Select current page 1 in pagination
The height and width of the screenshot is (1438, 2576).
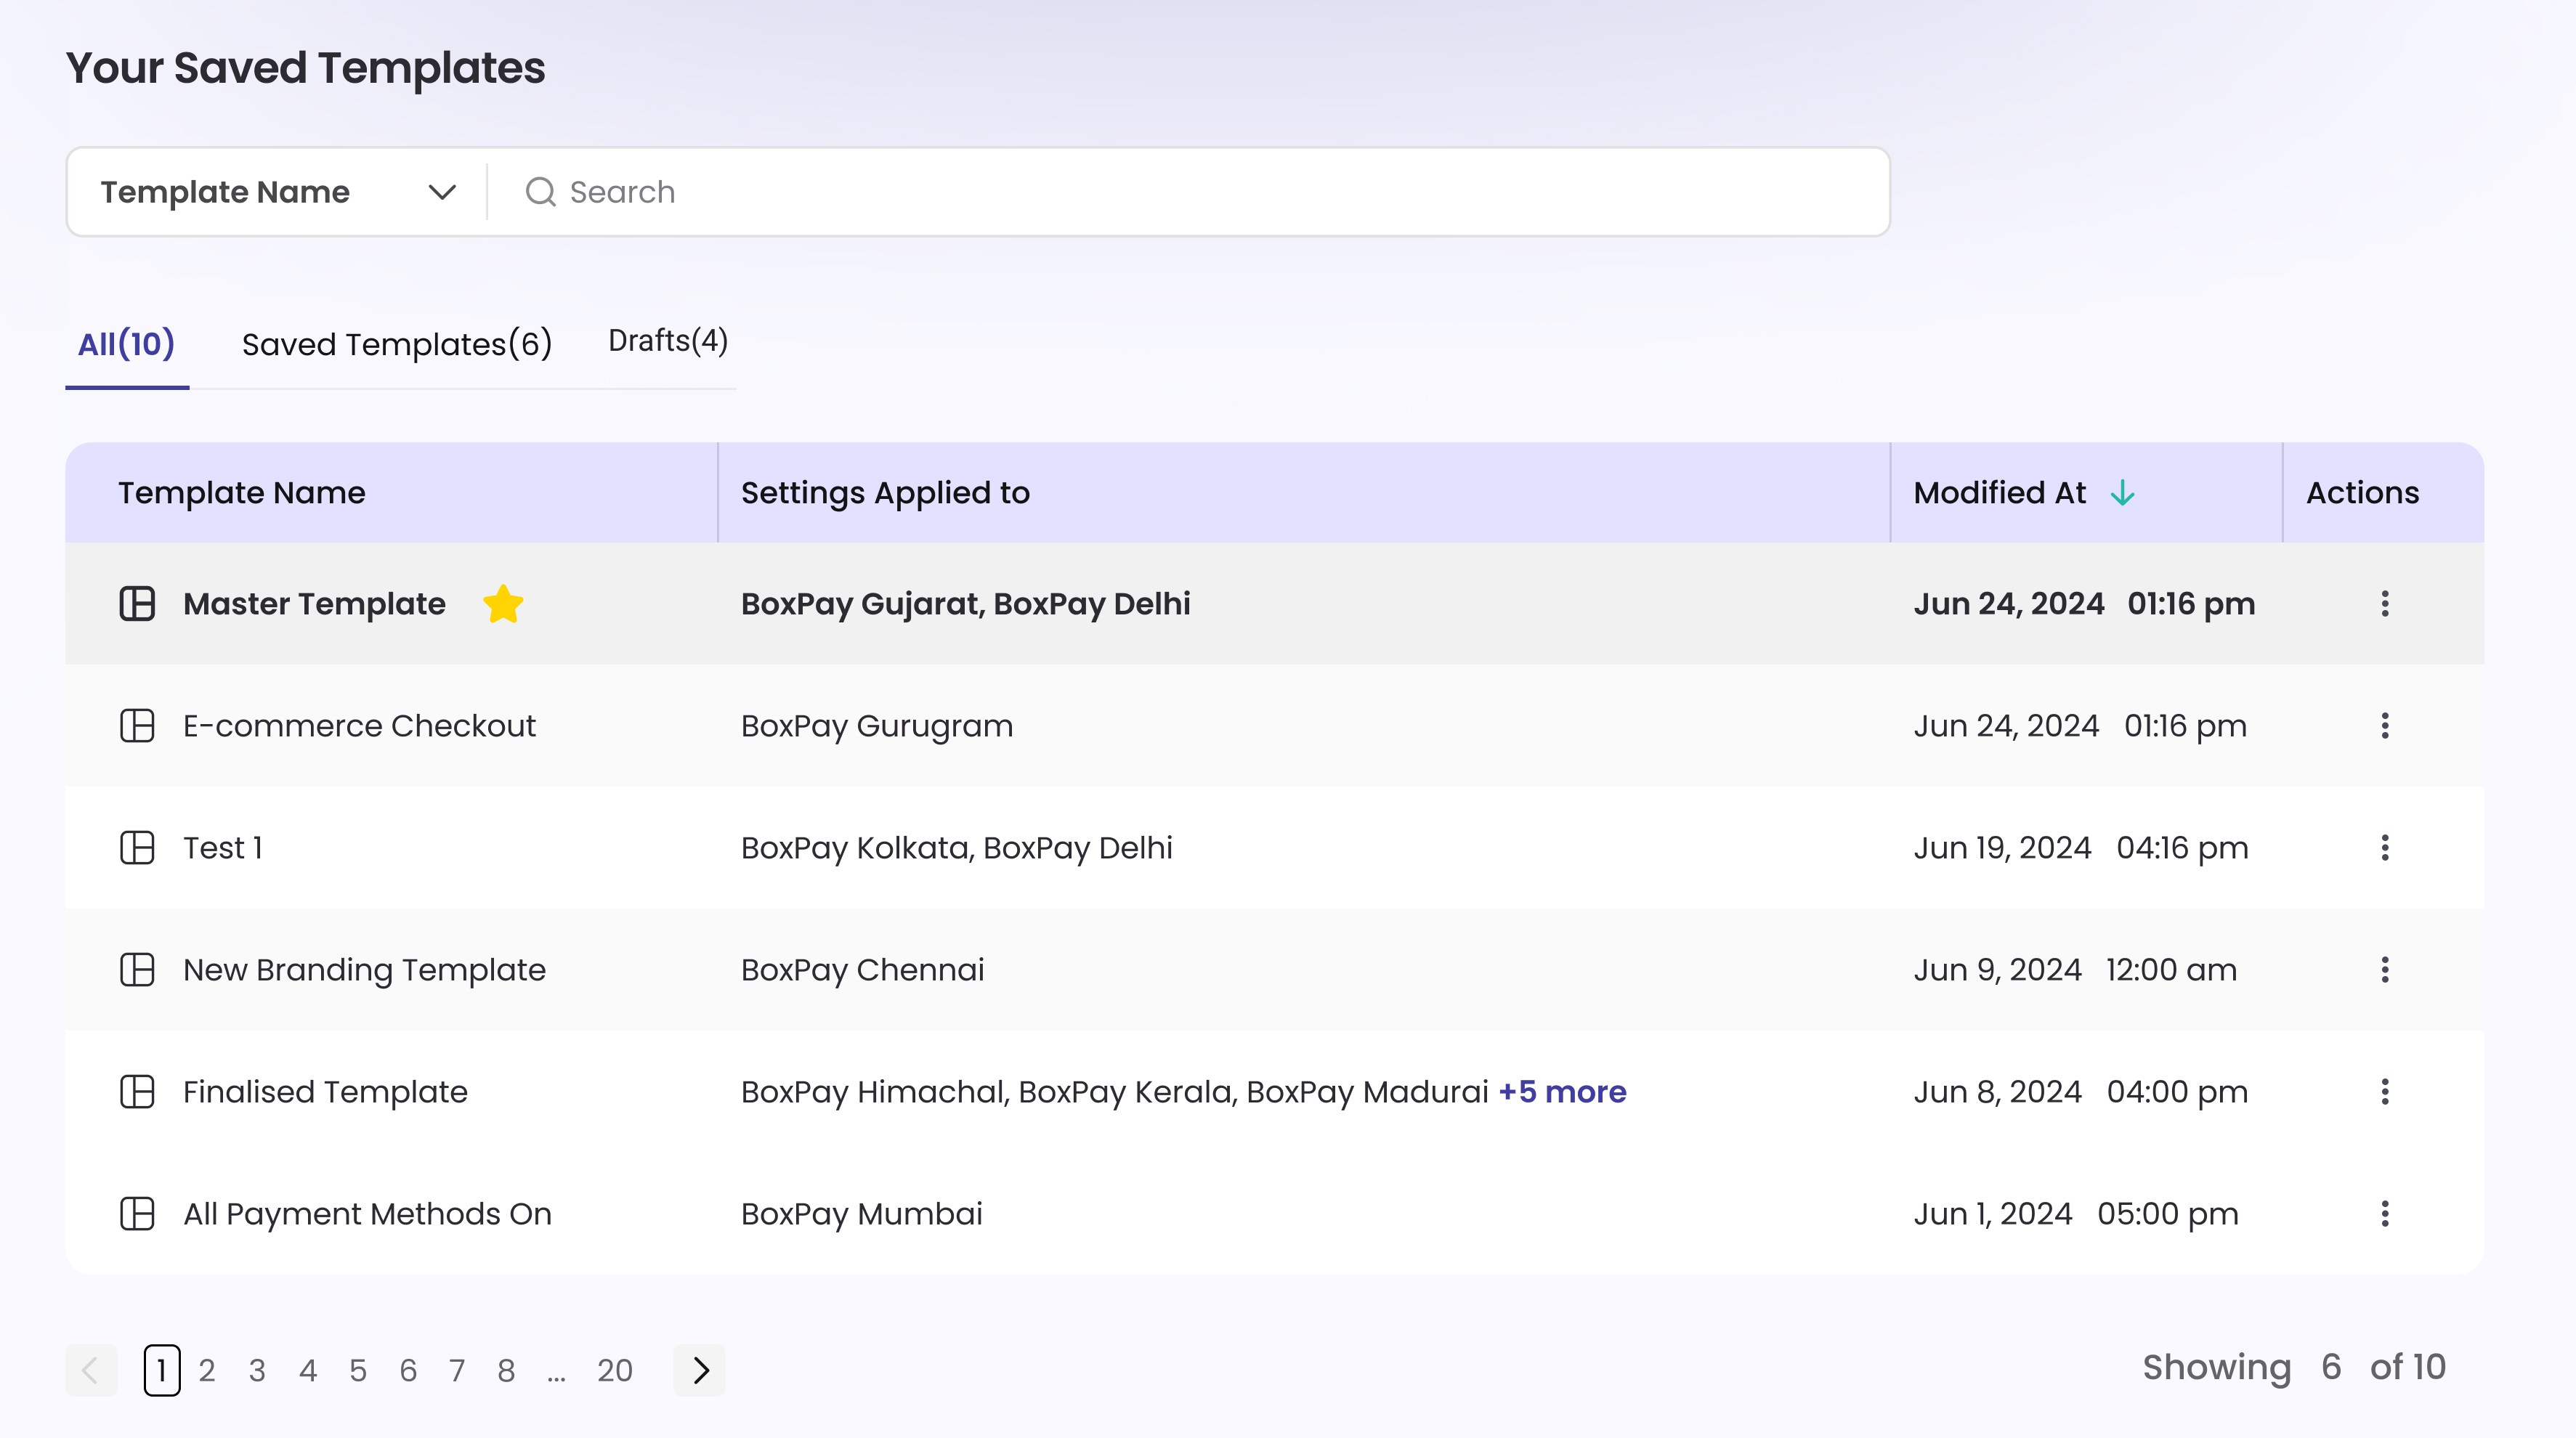tap(162, 1369)
